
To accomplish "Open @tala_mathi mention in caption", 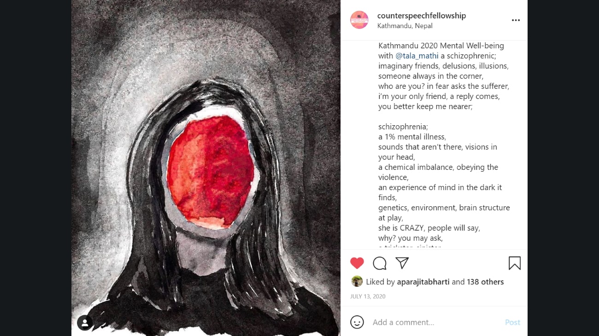I will (x=417, y=56).
